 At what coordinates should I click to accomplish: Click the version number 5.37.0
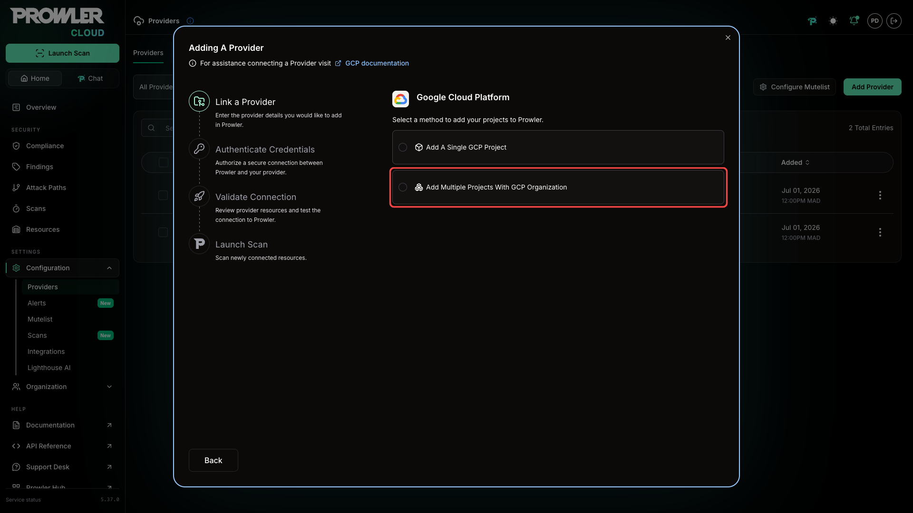tap(110, 500)
